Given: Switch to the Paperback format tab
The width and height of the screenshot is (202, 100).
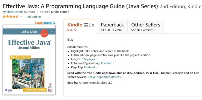Looking at the screenshot, I should click(112, 26).
